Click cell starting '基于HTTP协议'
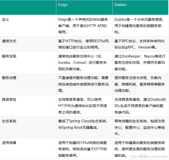The height and width of the screenshot is (160, 169). (84, 44)
